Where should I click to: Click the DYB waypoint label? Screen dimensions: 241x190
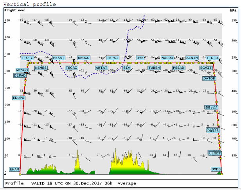140,58
